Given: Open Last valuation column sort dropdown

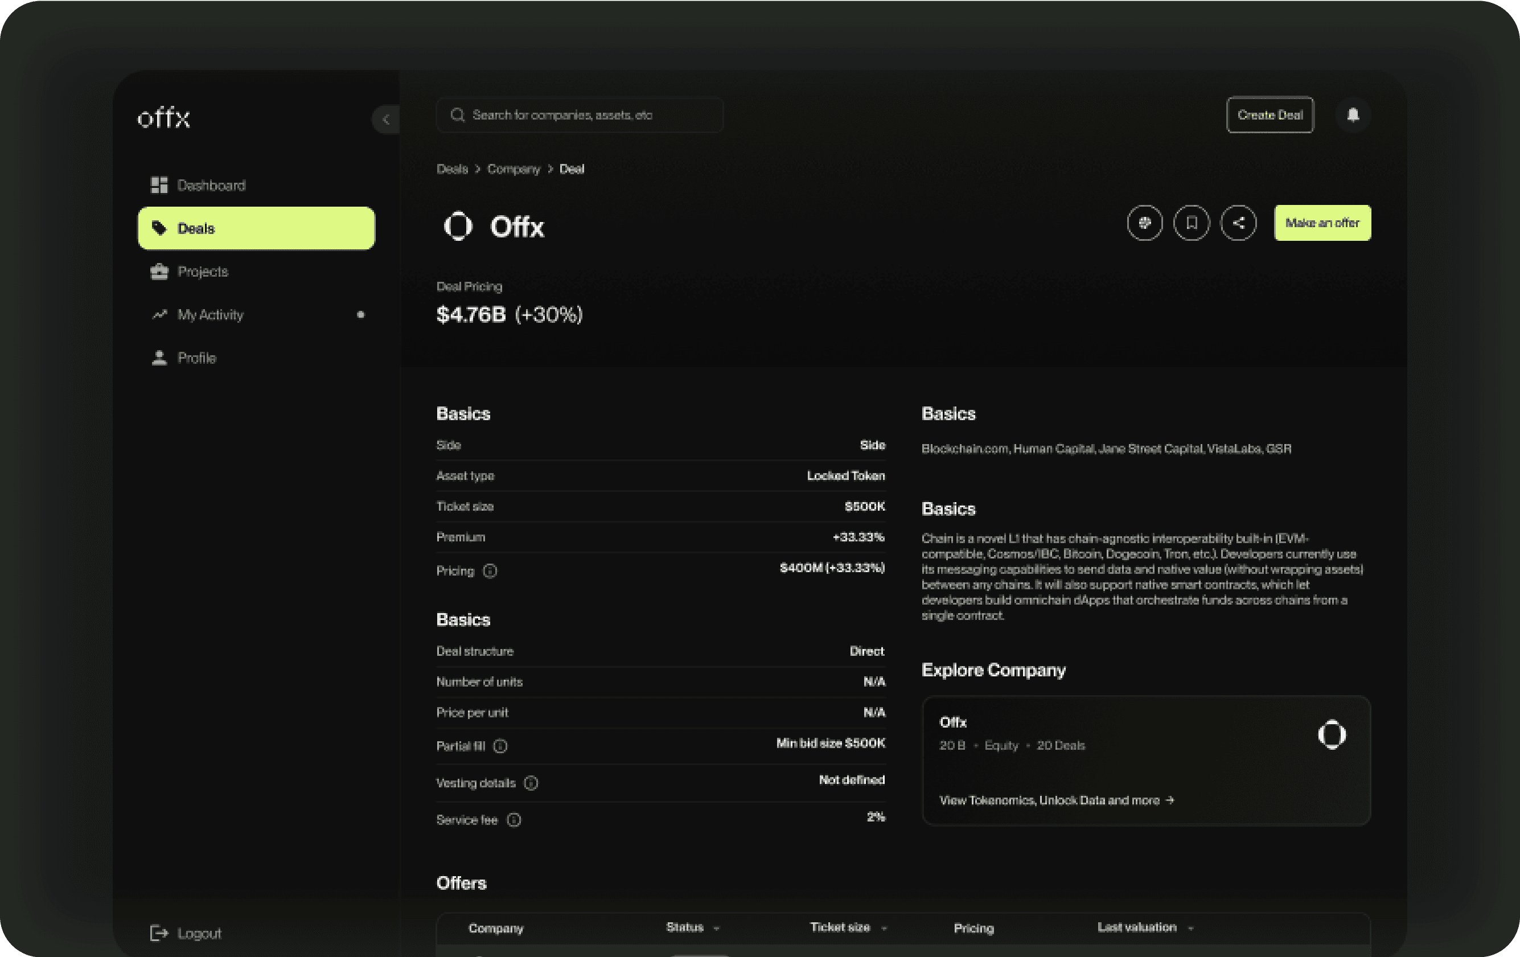Looking at the screenshot, I should point(1190,928).
